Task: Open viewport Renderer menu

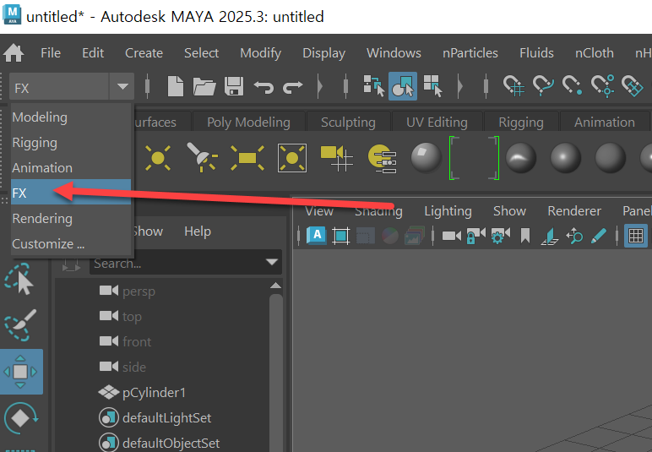Action: tap(574, 211)
